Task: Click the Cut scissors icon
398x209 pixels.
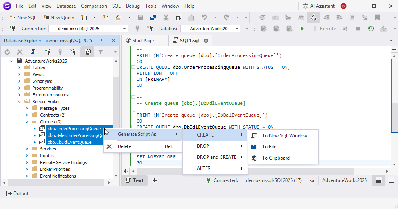Action: pos(166,18)
